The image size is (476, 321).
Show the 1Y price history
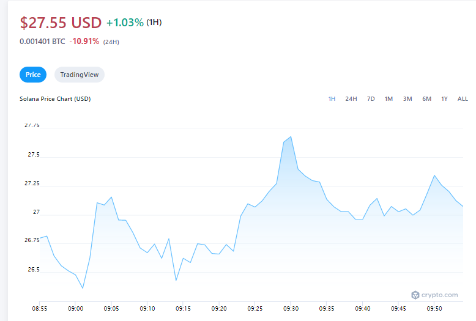tap(444, 99)
